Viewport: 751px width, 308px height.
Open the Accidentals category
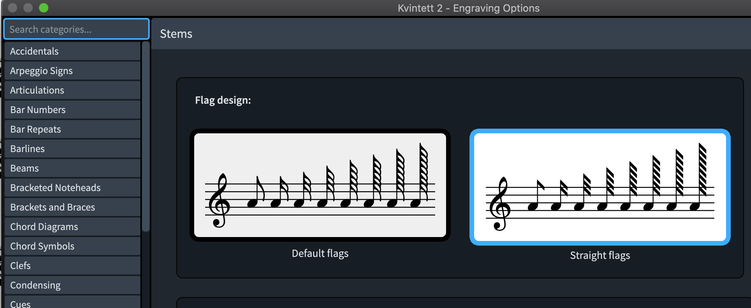73,51
